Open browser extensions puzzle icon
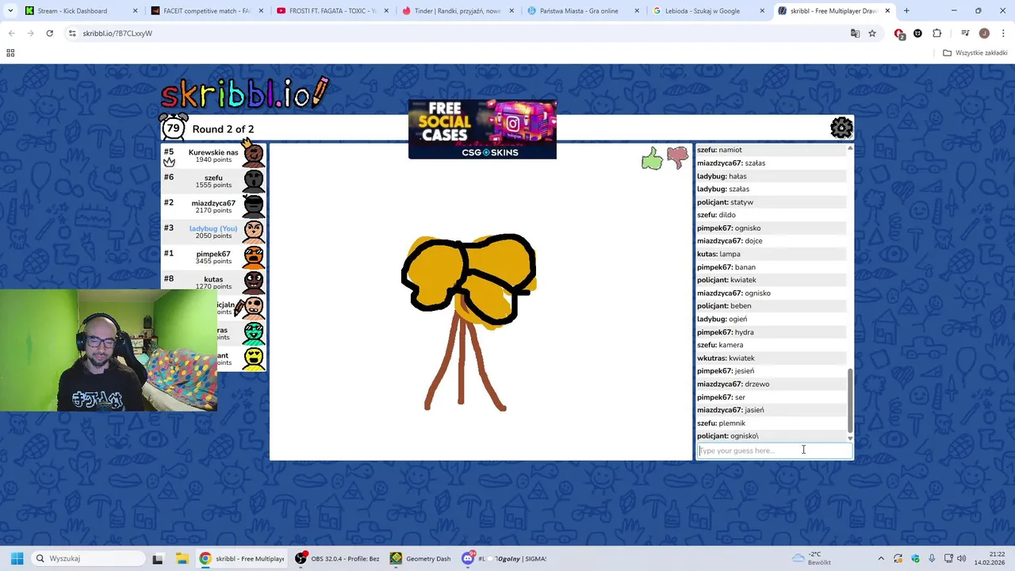This screenshot has height=571, width=1015. tap(937, 33)
